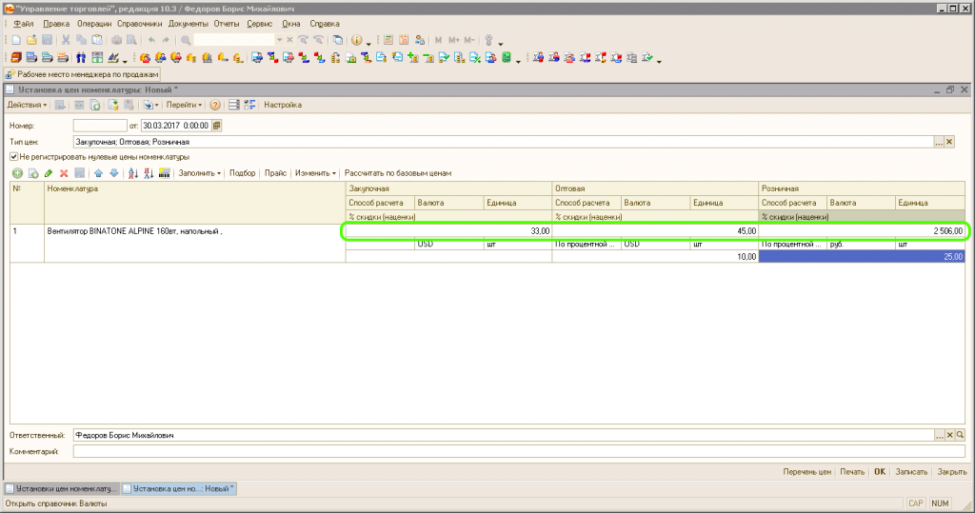The width and height of the screenshot is (975, 513).
Task: Open the Правка menu
Action: click(56, 24)
